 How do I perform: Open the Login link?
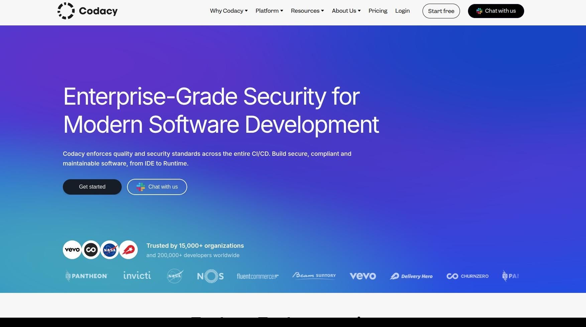coord(402,11)
